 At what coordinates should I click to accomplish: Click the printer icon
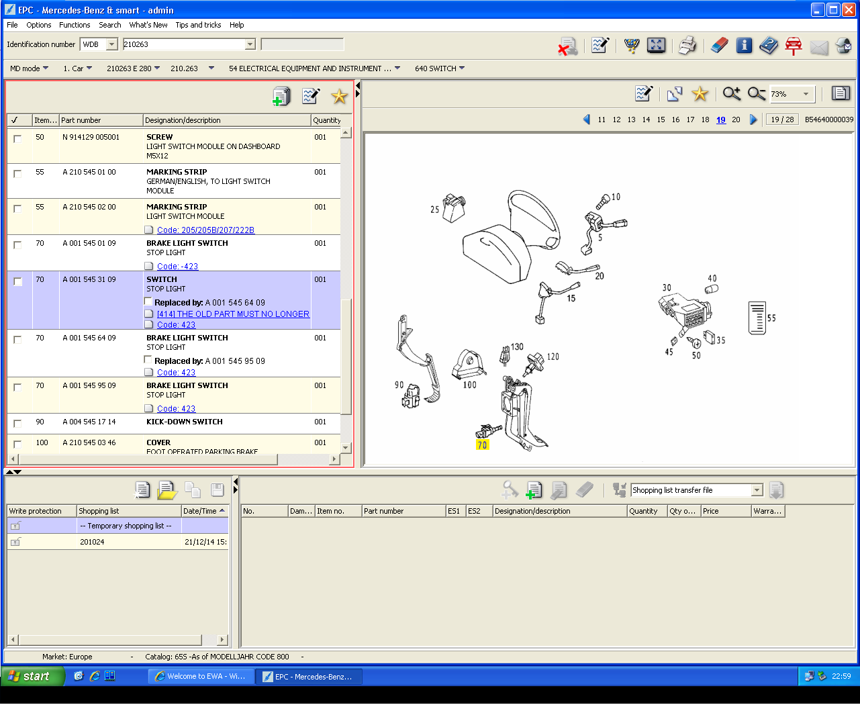pyautogui.click(x=687, y=46)
